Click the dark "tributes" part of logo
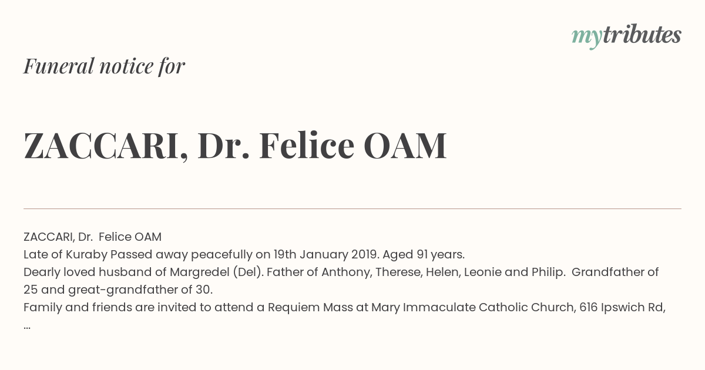 (642, 35)
